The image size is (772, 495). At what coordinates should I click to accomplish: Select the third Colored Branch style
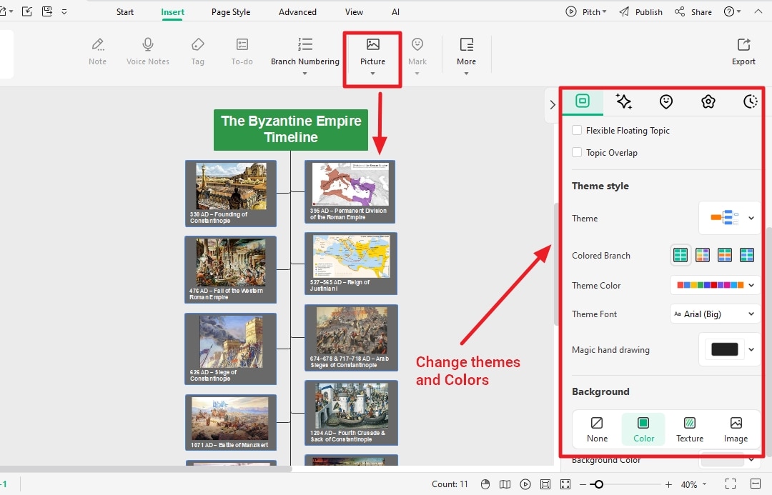coord(725,255)
